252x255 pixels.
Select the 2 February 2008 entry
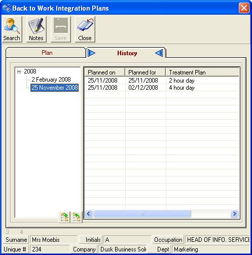(x=51, y=80)
